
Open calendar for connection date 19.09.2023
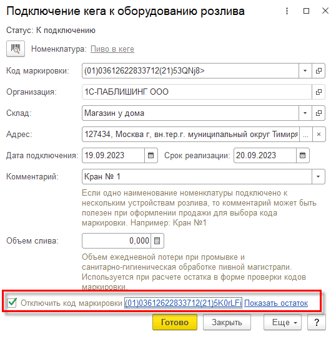point(151,155)
